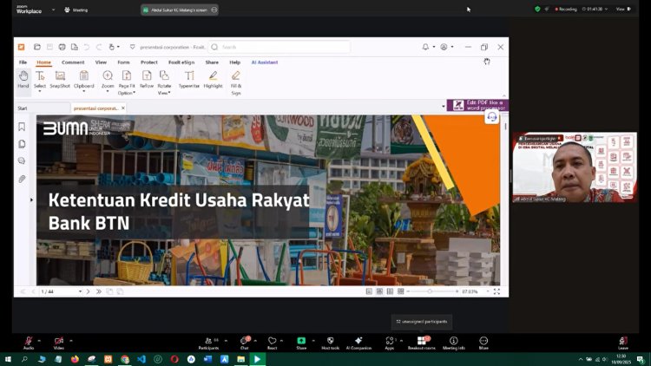
Task: Start camera with Video button
Action: 59,342
